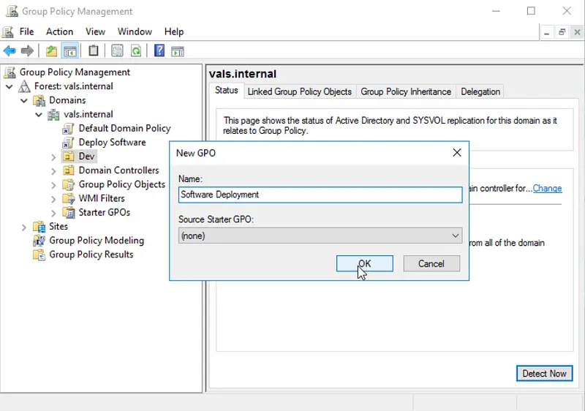Image resolution: width=585 pixels, height=411 pixels.
Task: Open the Window menu
Action: [135, 31]
